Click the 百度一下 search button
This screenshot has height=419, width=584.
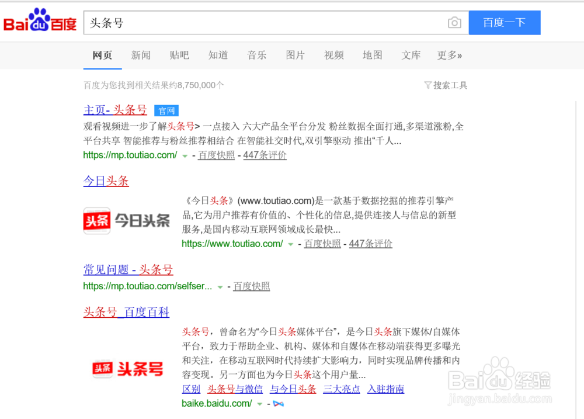coord(505,23)
